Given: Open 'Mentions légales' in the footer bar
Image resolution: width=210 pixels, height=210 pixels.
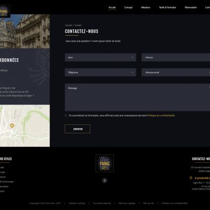Looking at the screenshot, I should [x=127, y=203].
